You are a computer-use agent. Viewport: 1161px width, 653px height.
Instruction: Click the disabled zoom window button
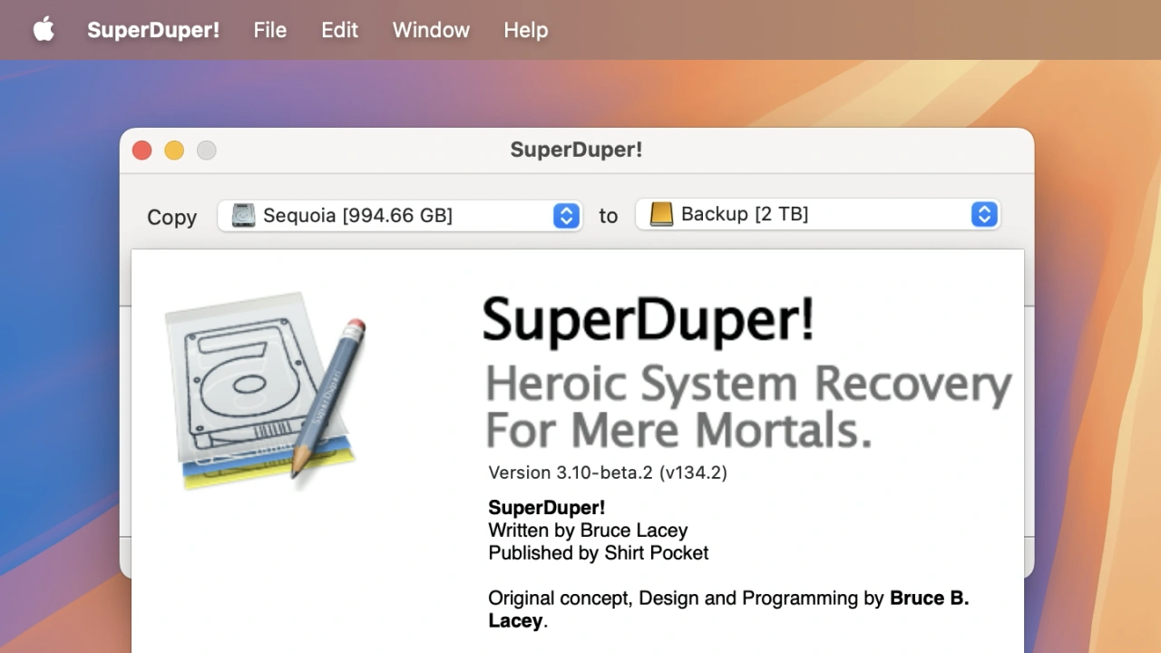(207, 151)
